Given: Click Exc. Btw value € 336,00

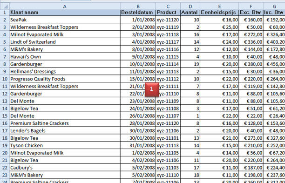Looking at the screenshot, I should [x=251, y=42].
